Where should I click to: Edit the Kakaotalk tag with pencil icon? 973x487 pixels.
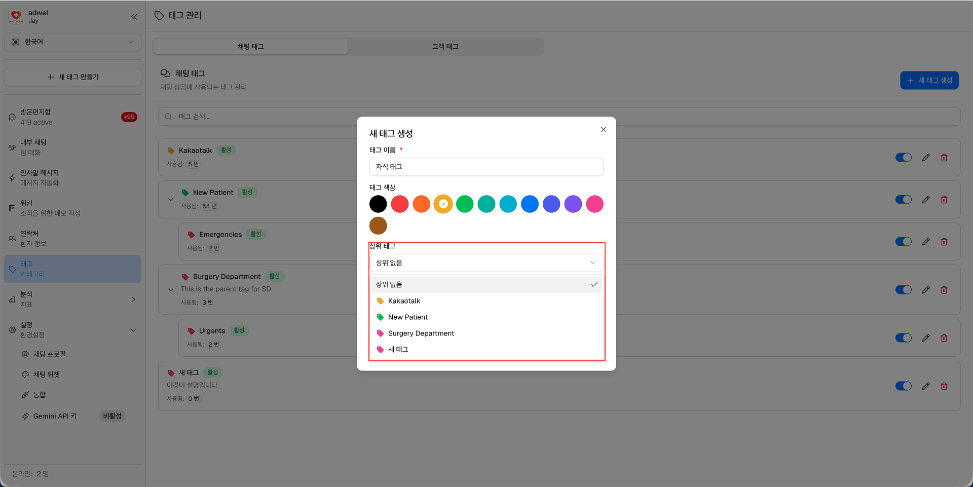pyautogui.click(x=926, y=157)
